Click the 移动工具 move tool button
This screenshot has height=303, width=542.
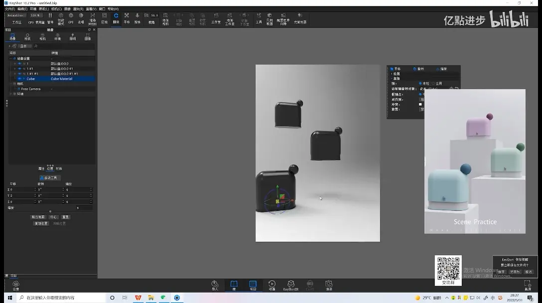tap(50, 178)
